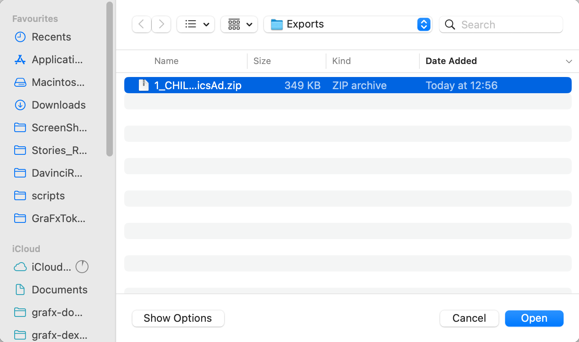Screen dimensions: 579x342
Task: Open the grafx-dex... folder in sidebar
Action: tap(59, 335)
